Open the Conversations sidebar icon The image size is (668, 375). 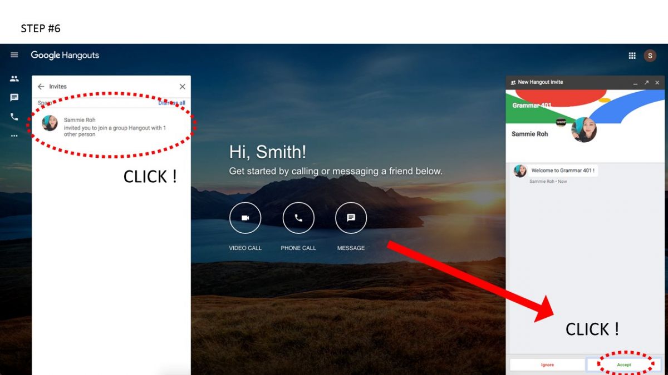[14, 98]
